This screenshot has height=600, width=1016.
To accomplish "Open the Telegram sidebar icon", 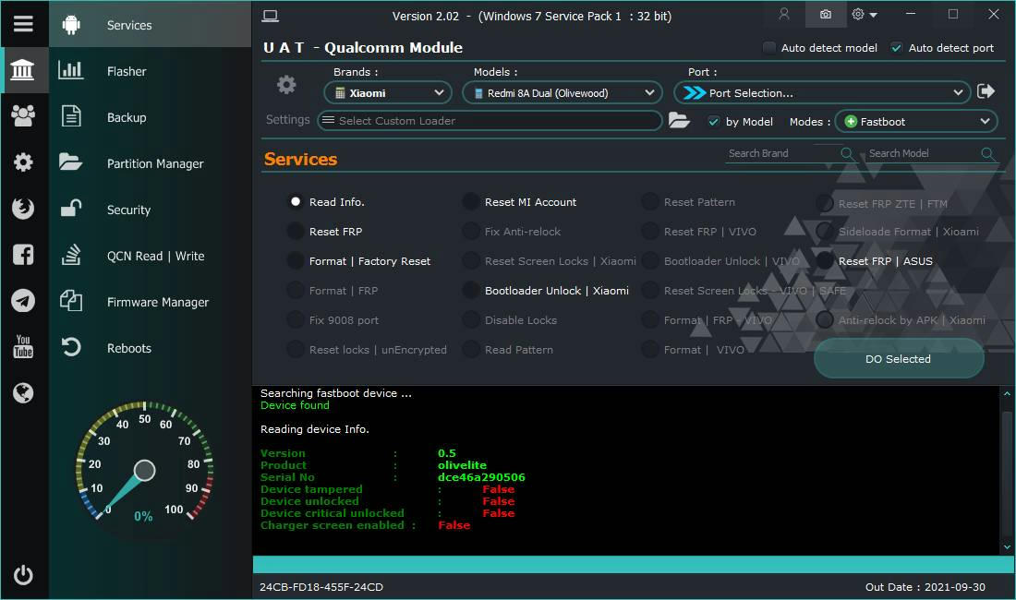I will [23, 300].
